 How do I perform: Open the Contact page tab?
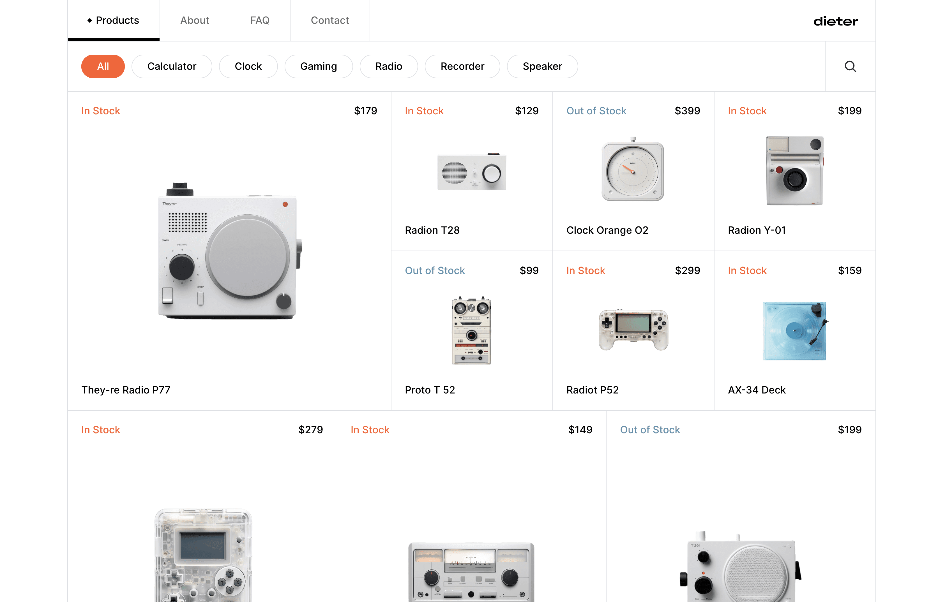click(330, 20)
